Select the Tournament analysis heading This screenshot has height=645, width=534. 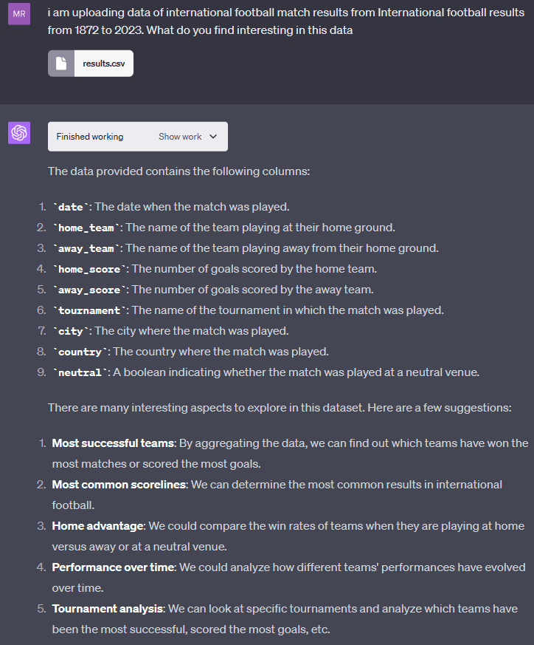pos(108,609)
